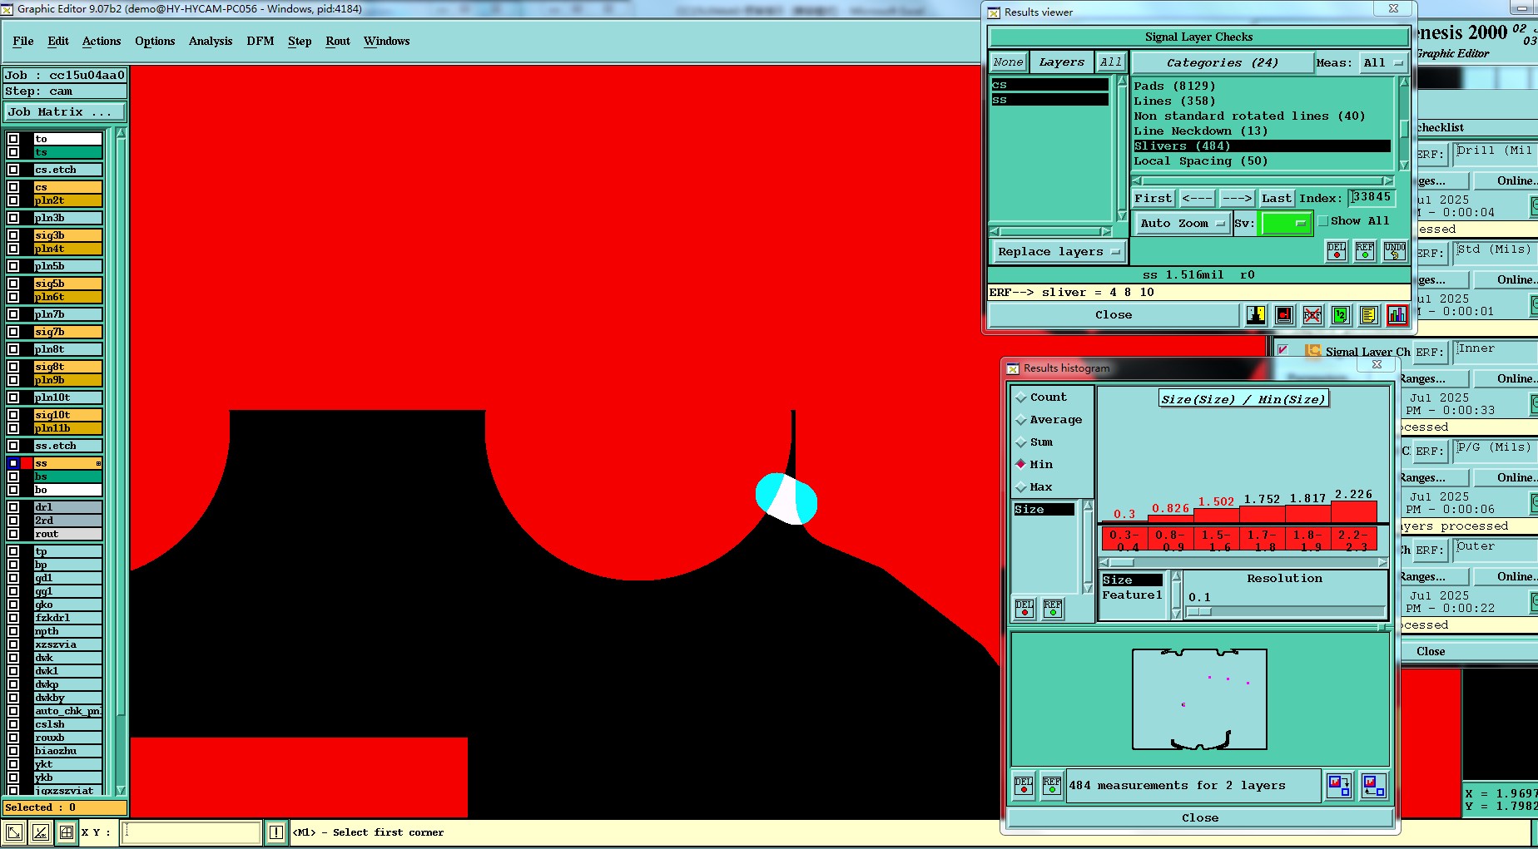The height and width of the screenshot is (849, 1538).
Task: Click the 1.5-1.6 histogram bar
Action: pos(1217,516)
